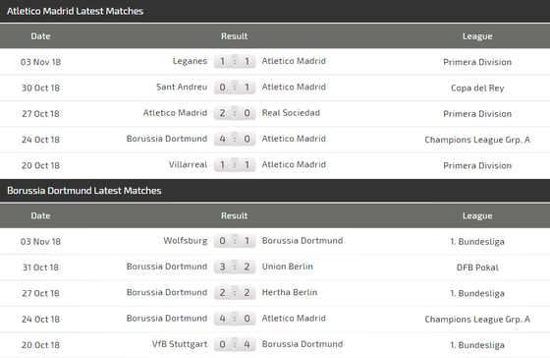Click the 2:0 score versus Real Sociedad
This screenshot has height=358, width=550.
[235, 113]
